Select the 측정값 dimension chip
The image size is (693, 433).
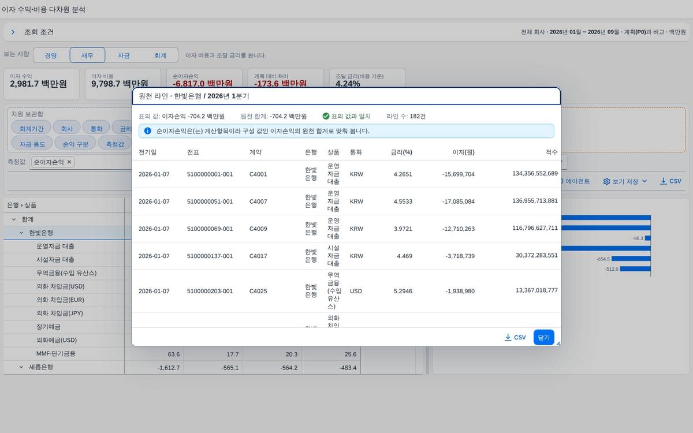[115, 144]
